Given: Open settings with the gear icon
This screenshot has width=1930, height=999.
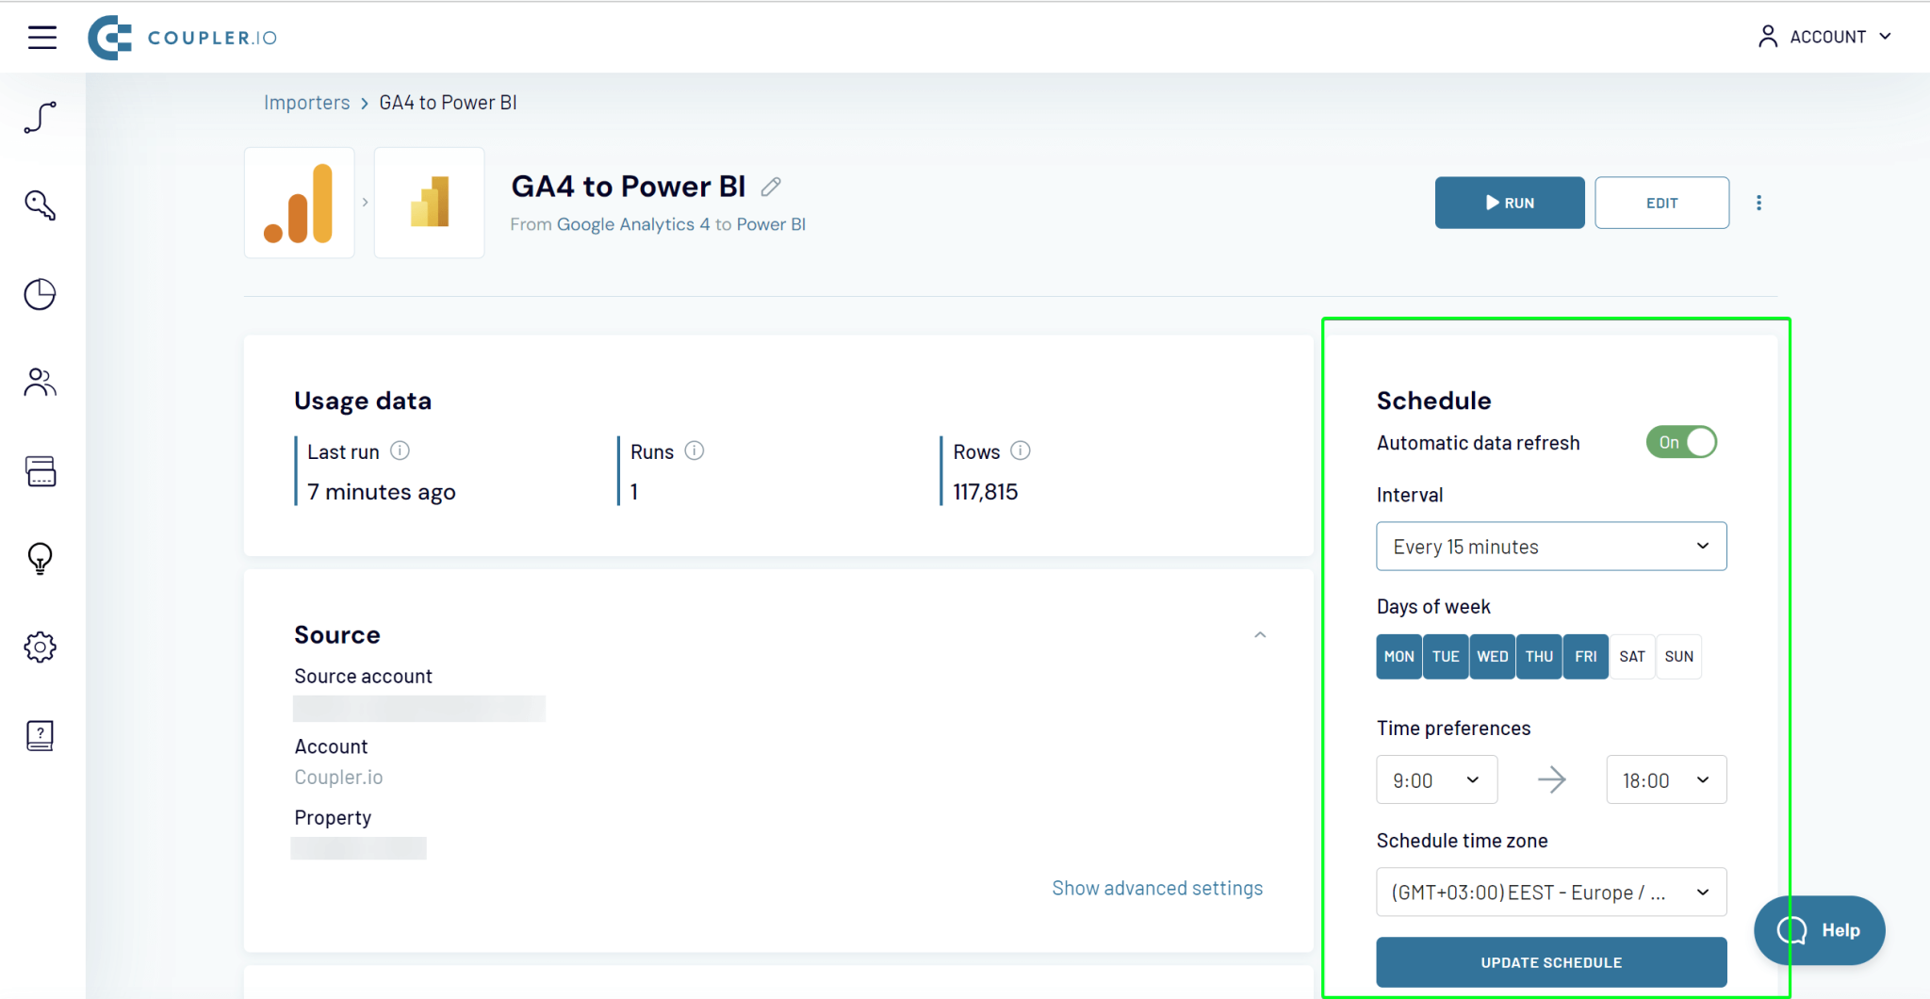Looking at the screenshot, I should (x=39, y=647).
